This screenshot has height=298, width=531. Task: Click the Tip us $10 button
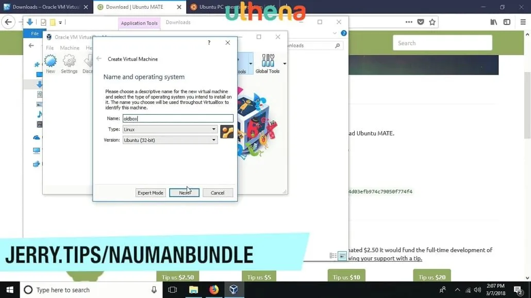point(346,277)
